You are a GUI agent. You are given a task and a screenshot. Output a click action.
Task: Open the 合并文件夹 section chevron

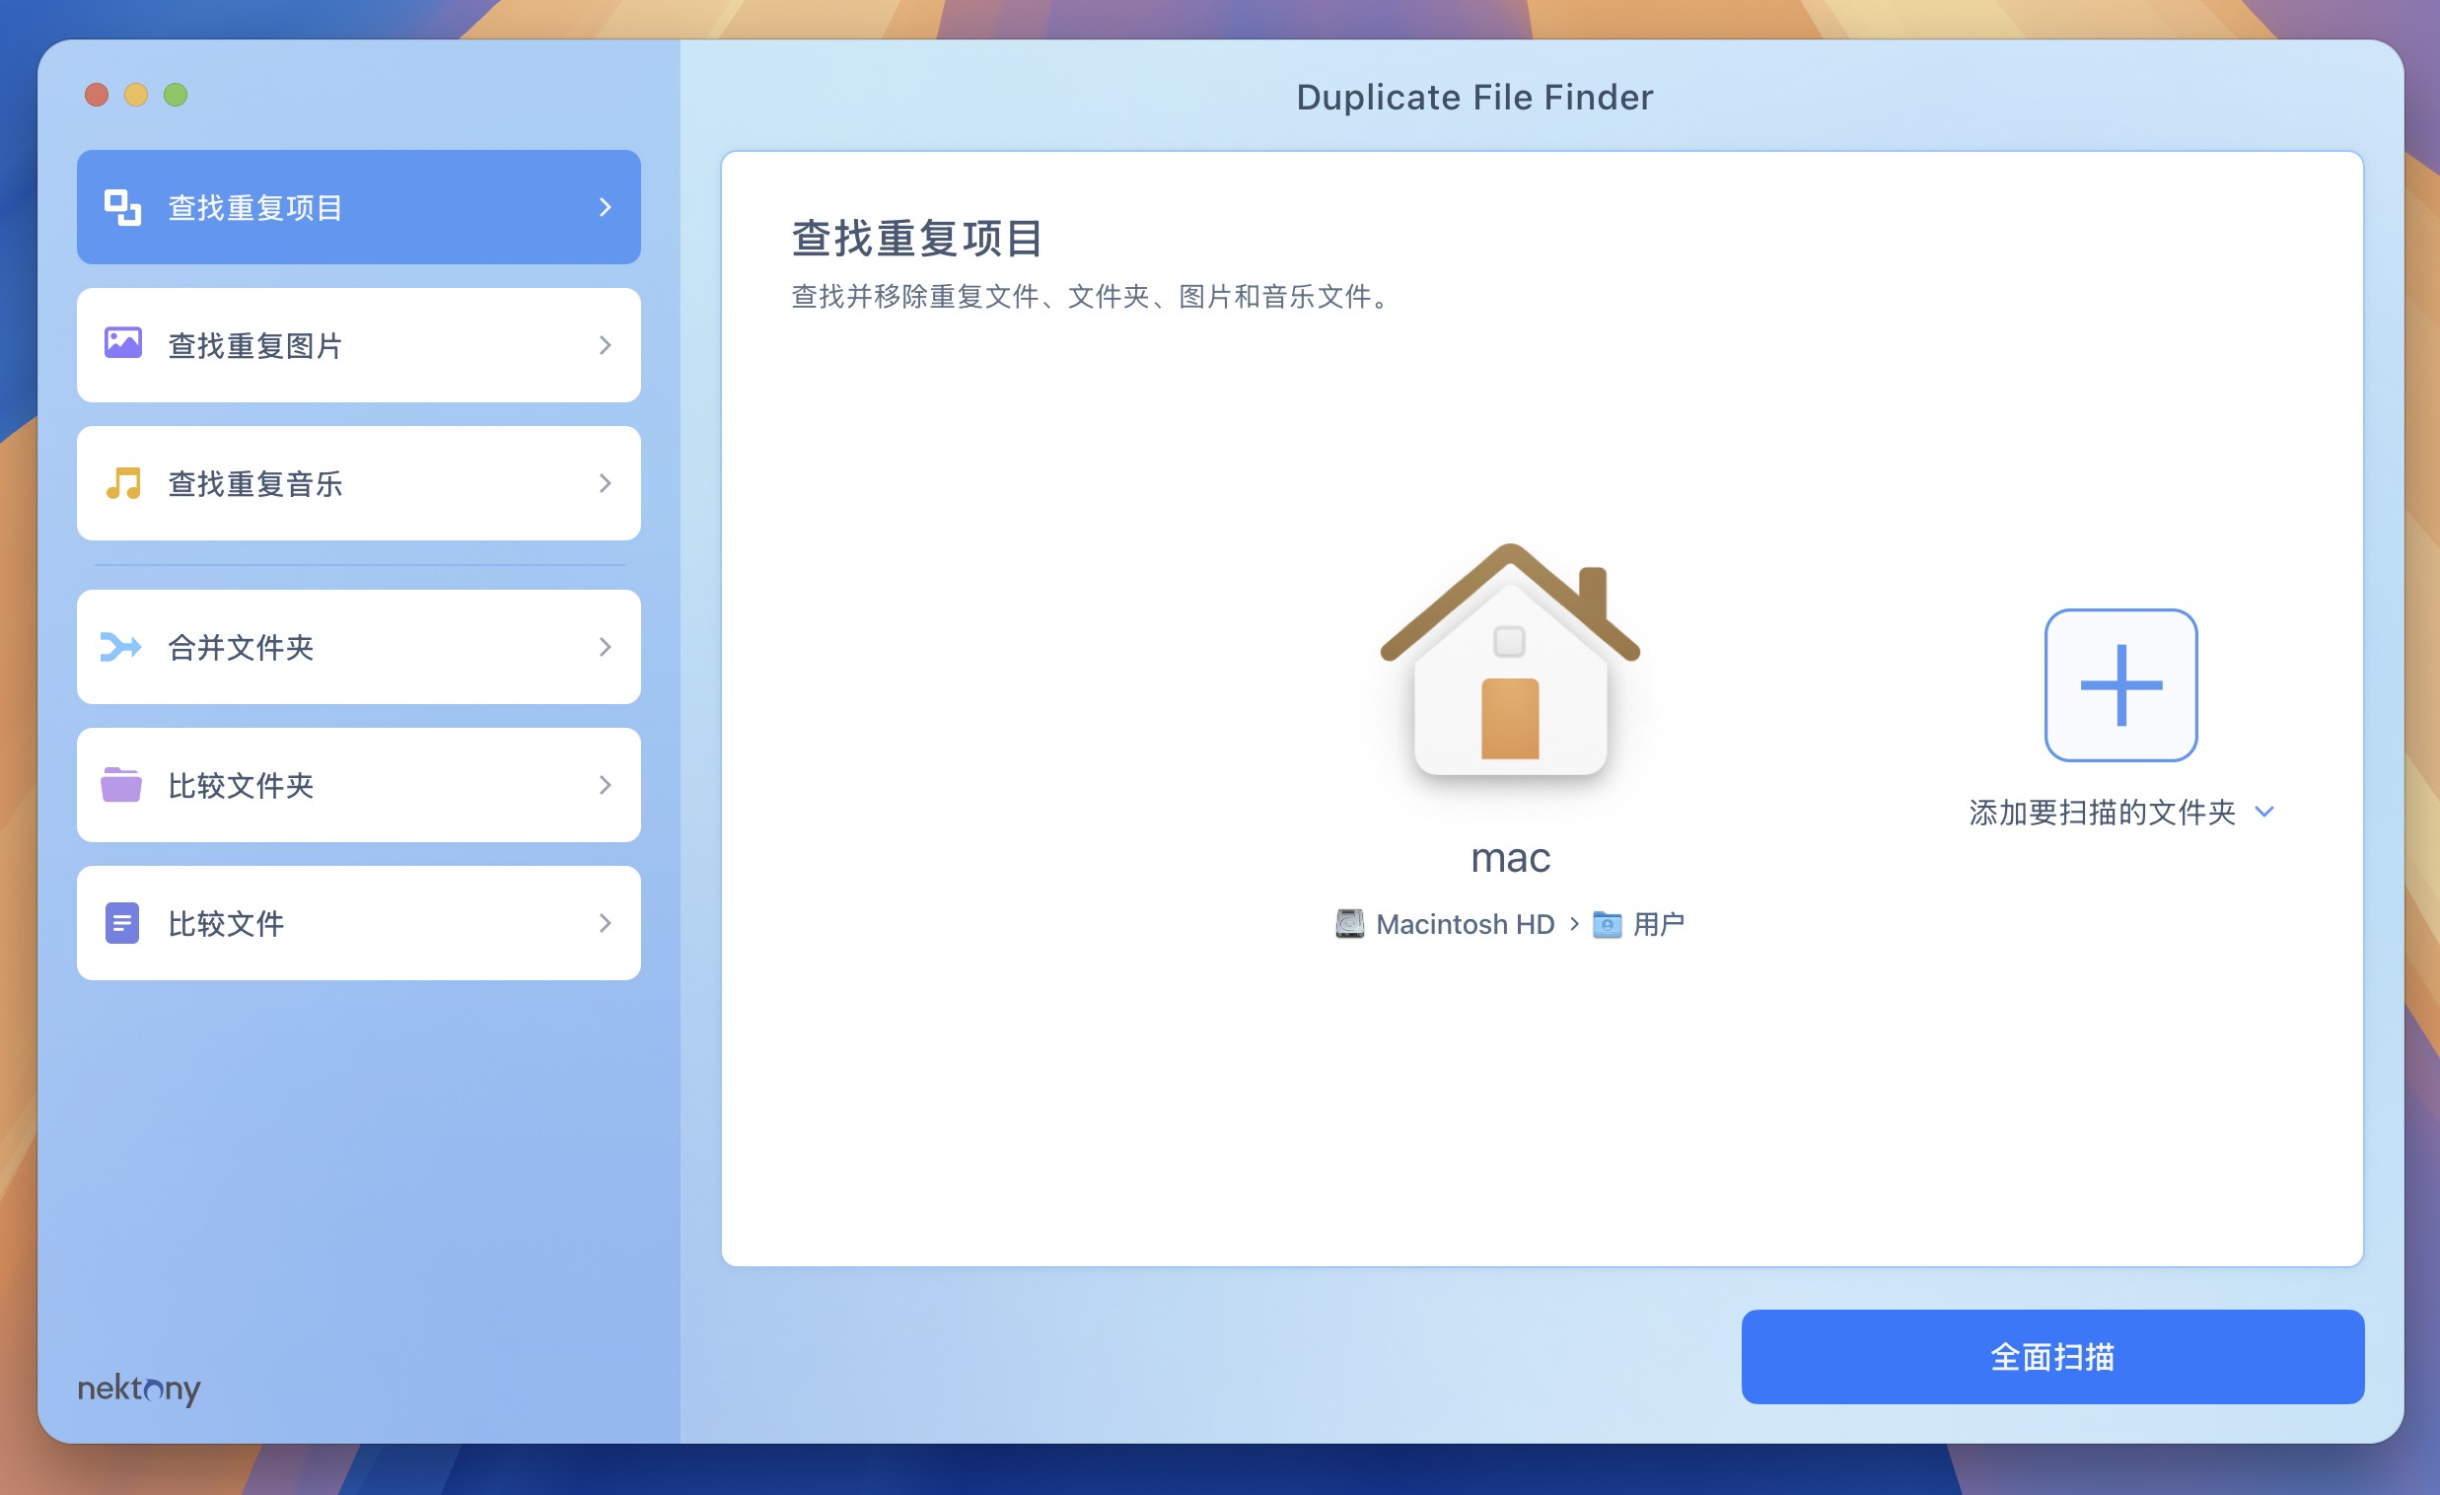605,647
